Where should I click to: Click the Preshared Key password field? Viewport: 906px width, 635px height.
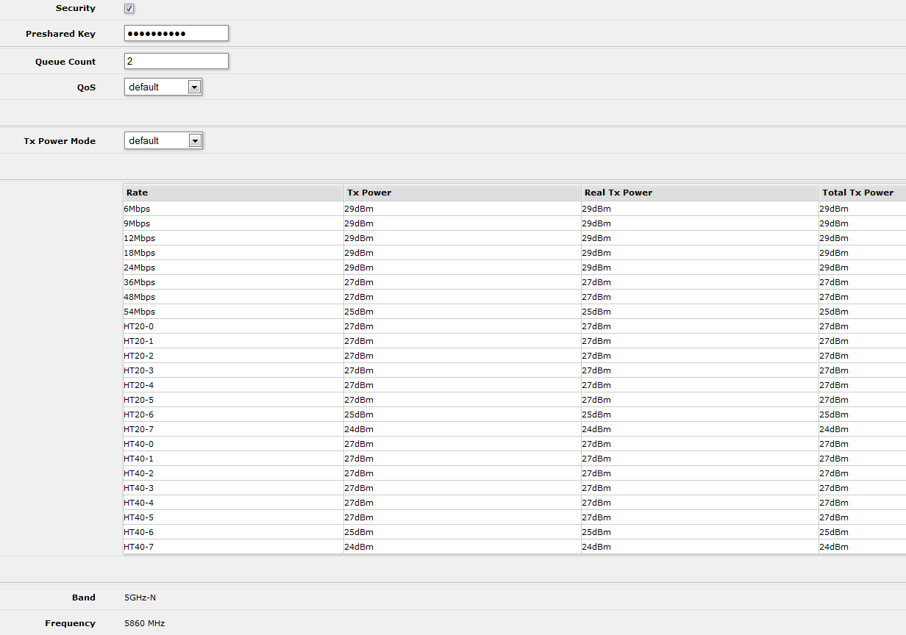(176, 33)
